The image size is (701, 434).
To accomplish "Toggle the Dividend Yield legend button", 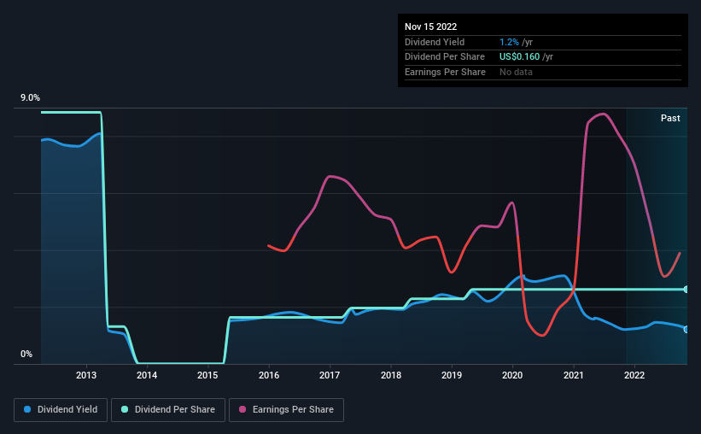I will pyautogui.click(x=61, y=410).
